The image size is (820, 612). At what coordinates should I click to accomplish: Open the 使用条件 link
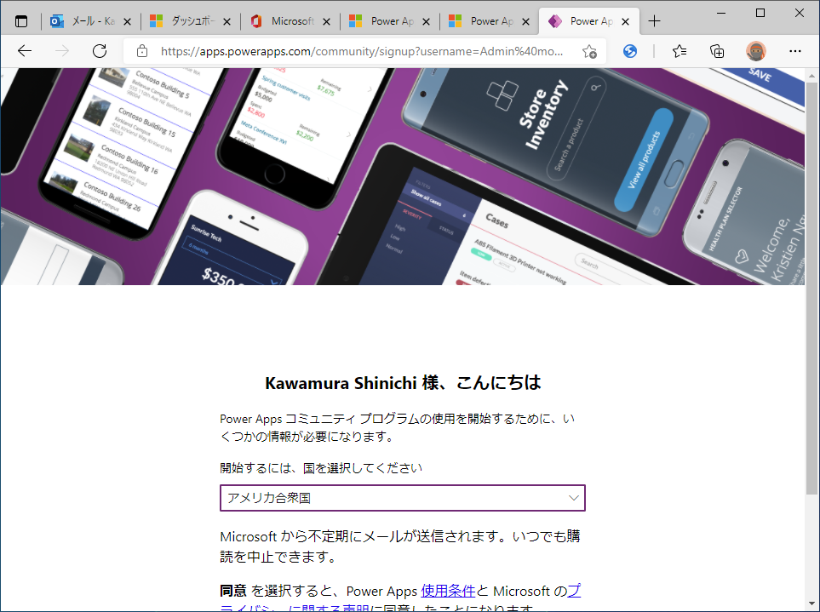point(448,591)
